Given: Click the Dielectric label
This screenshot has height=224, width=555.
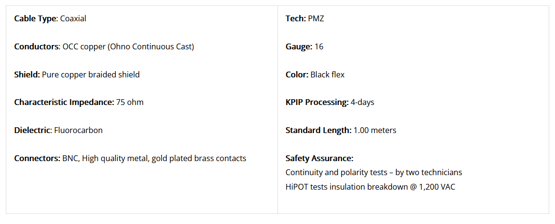Looking at the screenshot, I should [x=33, y=131].
